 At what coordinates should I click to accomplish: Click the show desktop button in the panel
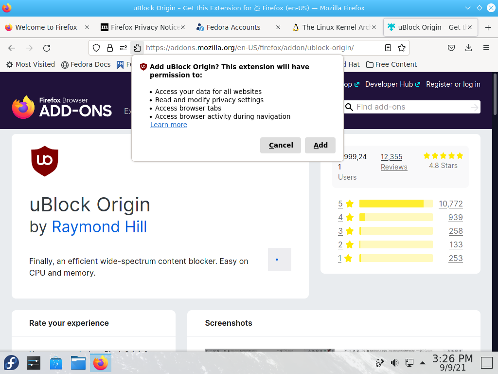pyautogui.click(x=486, y=362)
